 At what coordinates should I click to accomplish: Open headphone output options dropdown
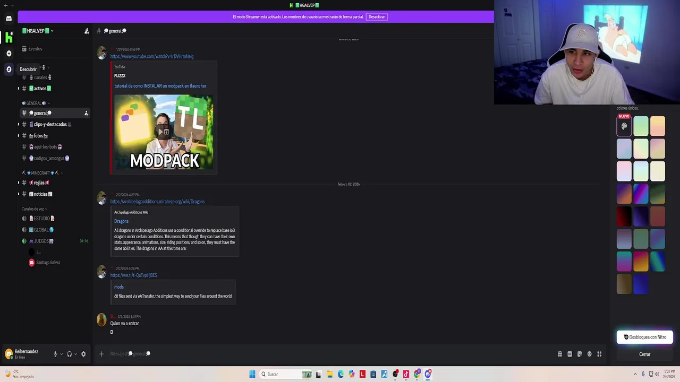[x=75, y=354]
